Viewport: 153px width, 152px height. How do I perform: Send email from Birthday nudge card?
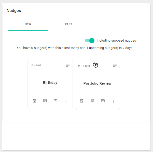point(55,101)
